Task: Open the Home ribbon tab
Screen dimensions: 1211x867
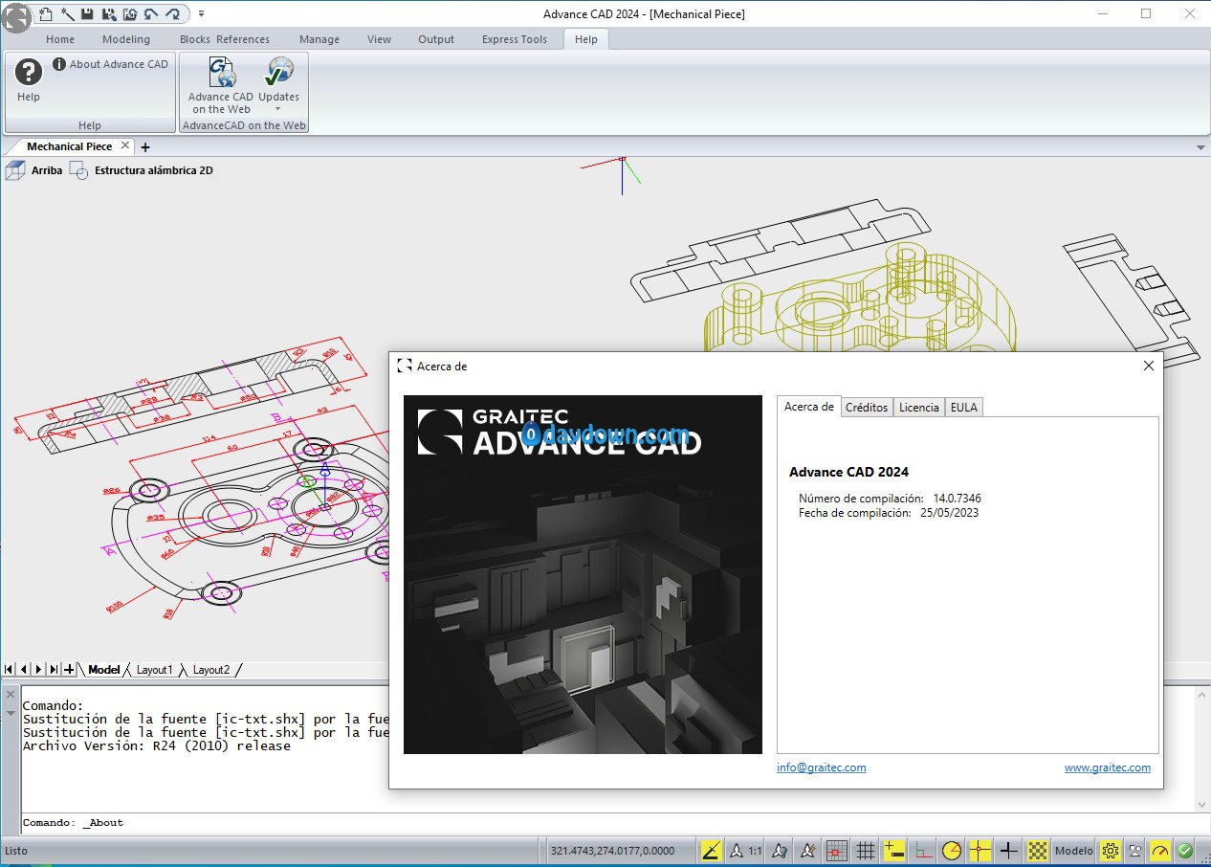Action: (60, 39)
